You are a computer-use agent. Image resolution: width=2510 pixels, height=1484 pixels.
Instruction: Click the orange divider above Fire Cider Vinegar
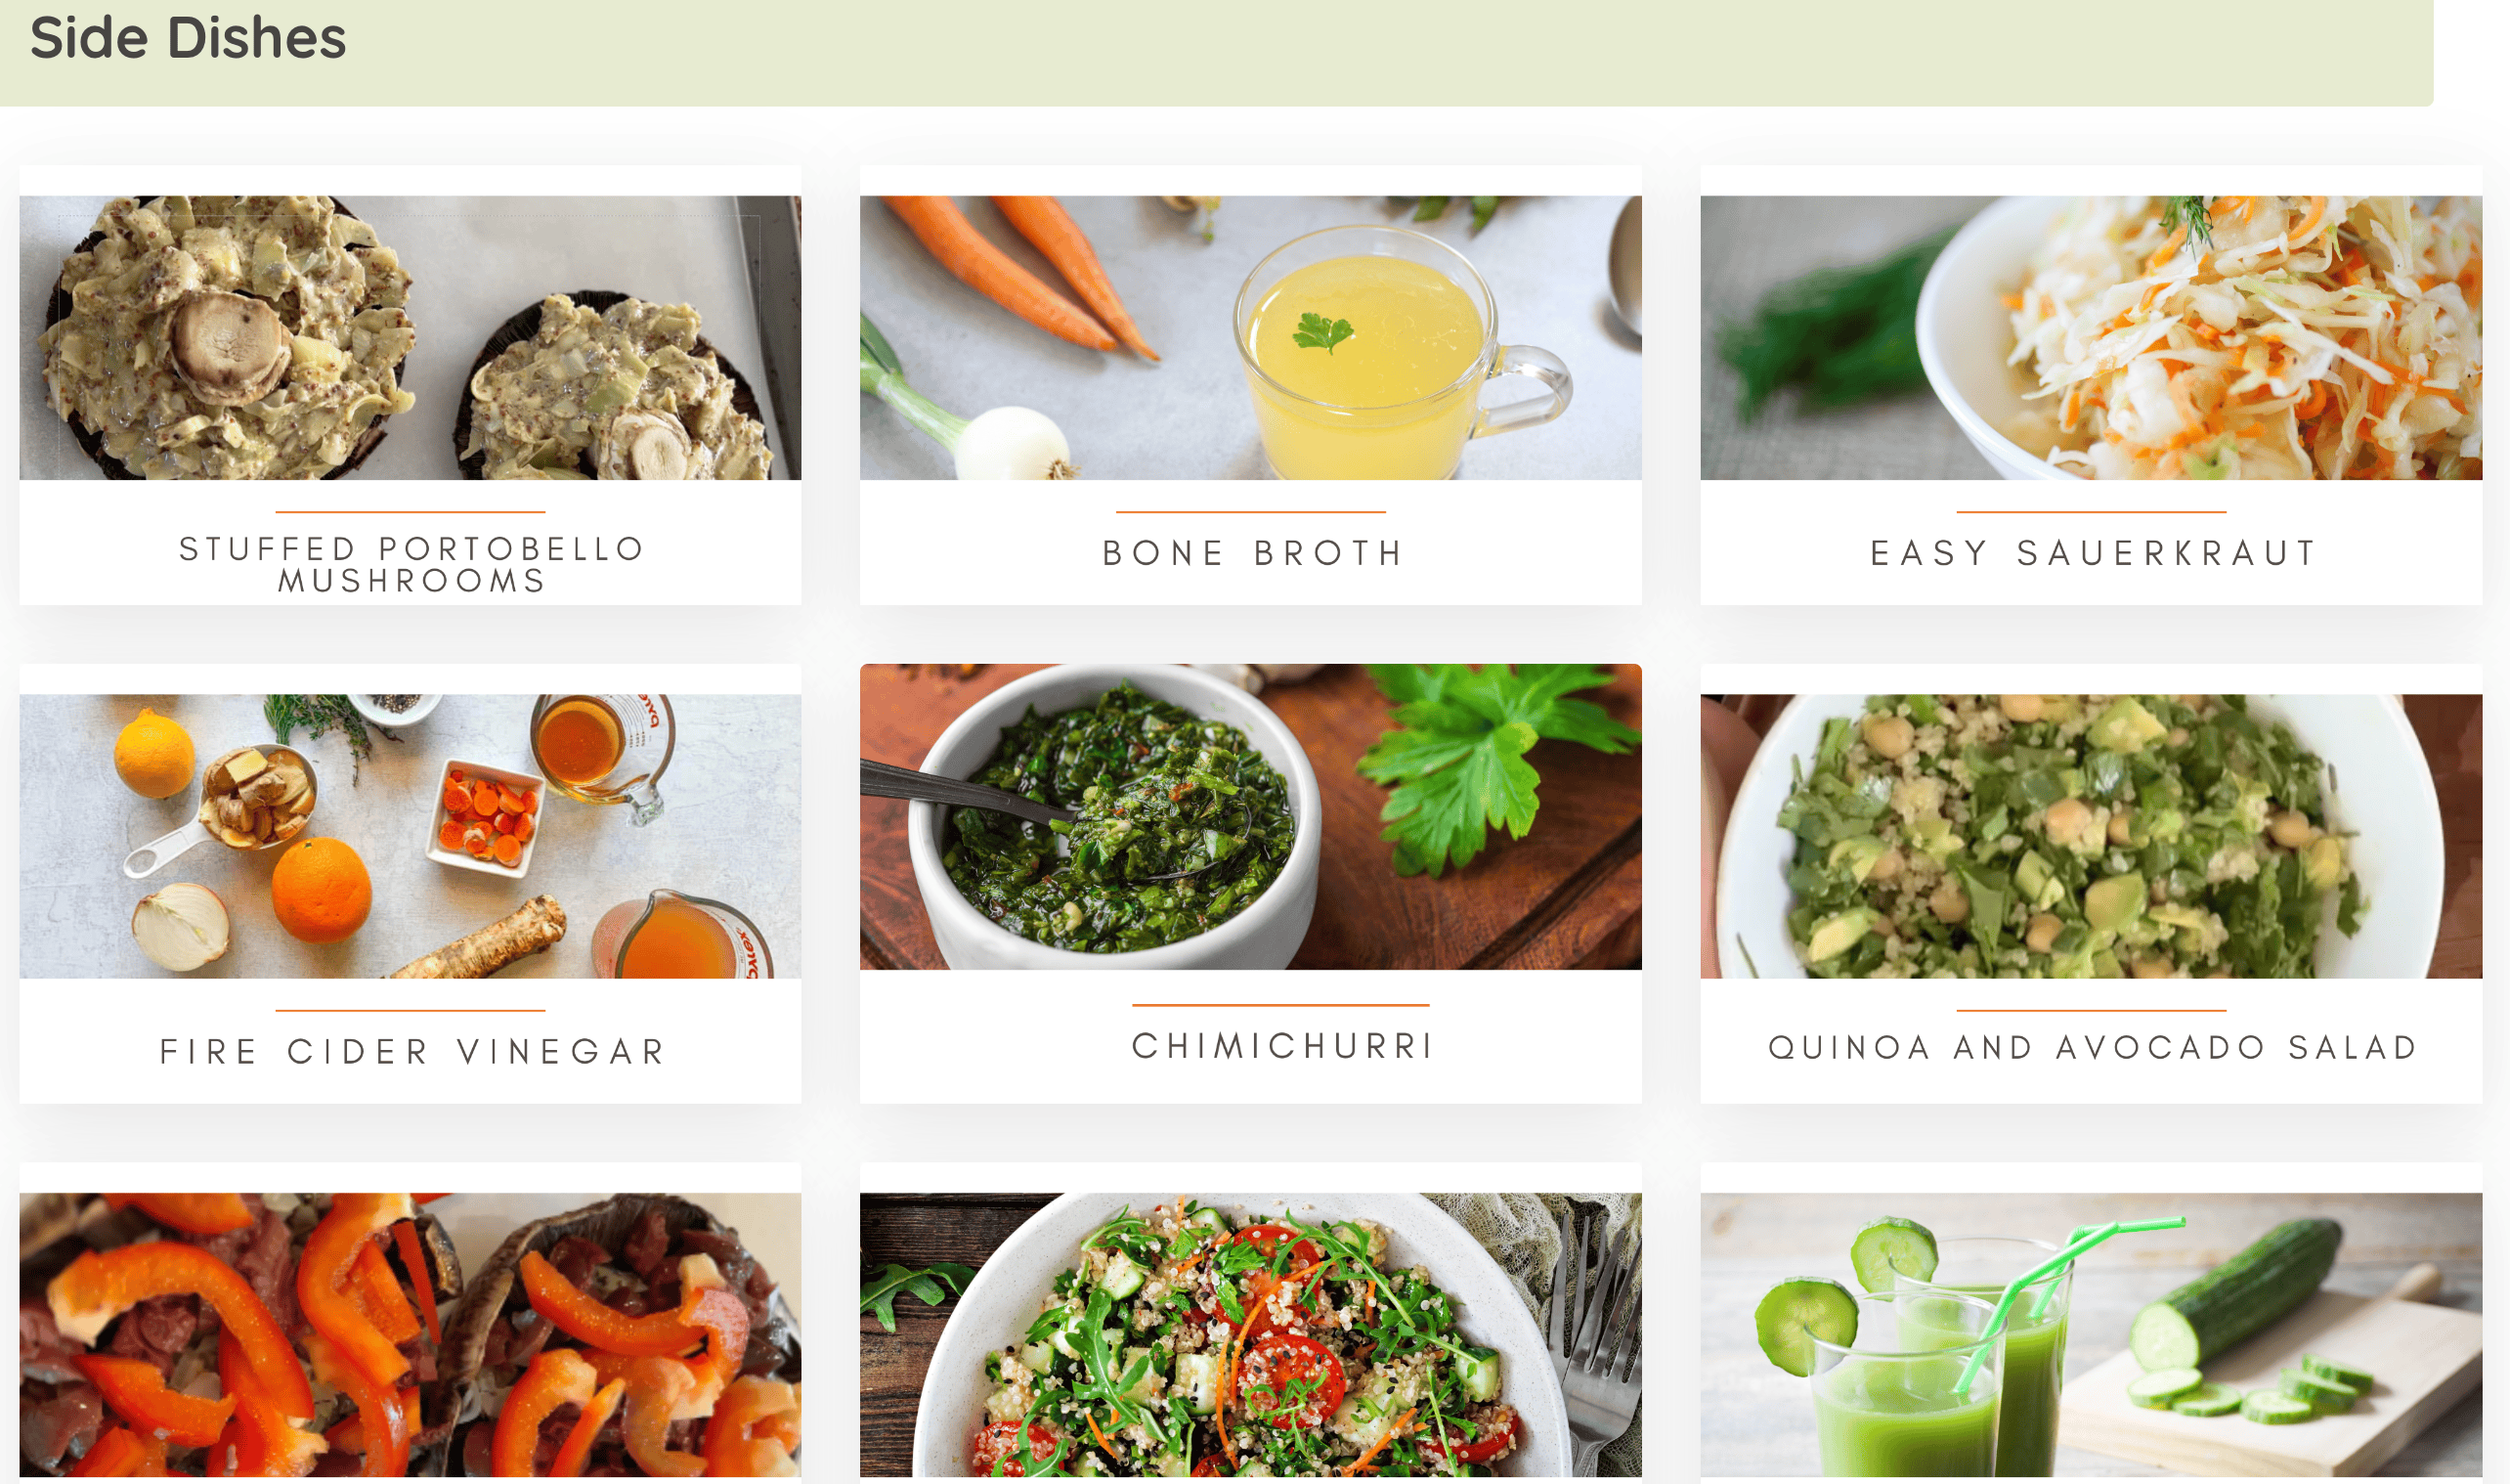tap(410, 1011)
